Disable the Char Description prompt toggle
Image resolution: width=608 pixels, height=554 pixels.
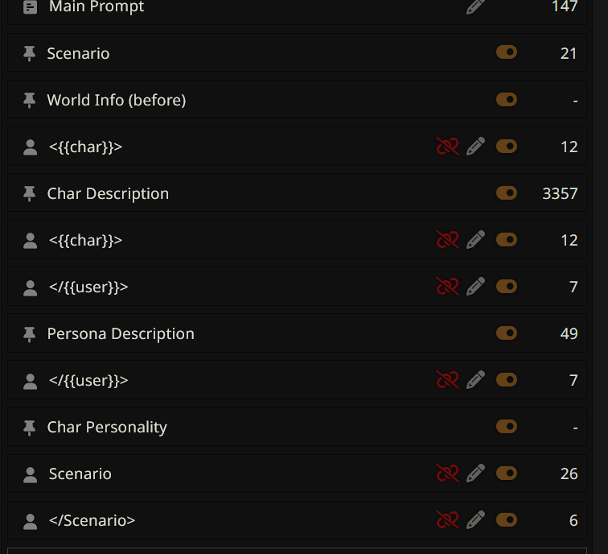[x=507, y=193]
